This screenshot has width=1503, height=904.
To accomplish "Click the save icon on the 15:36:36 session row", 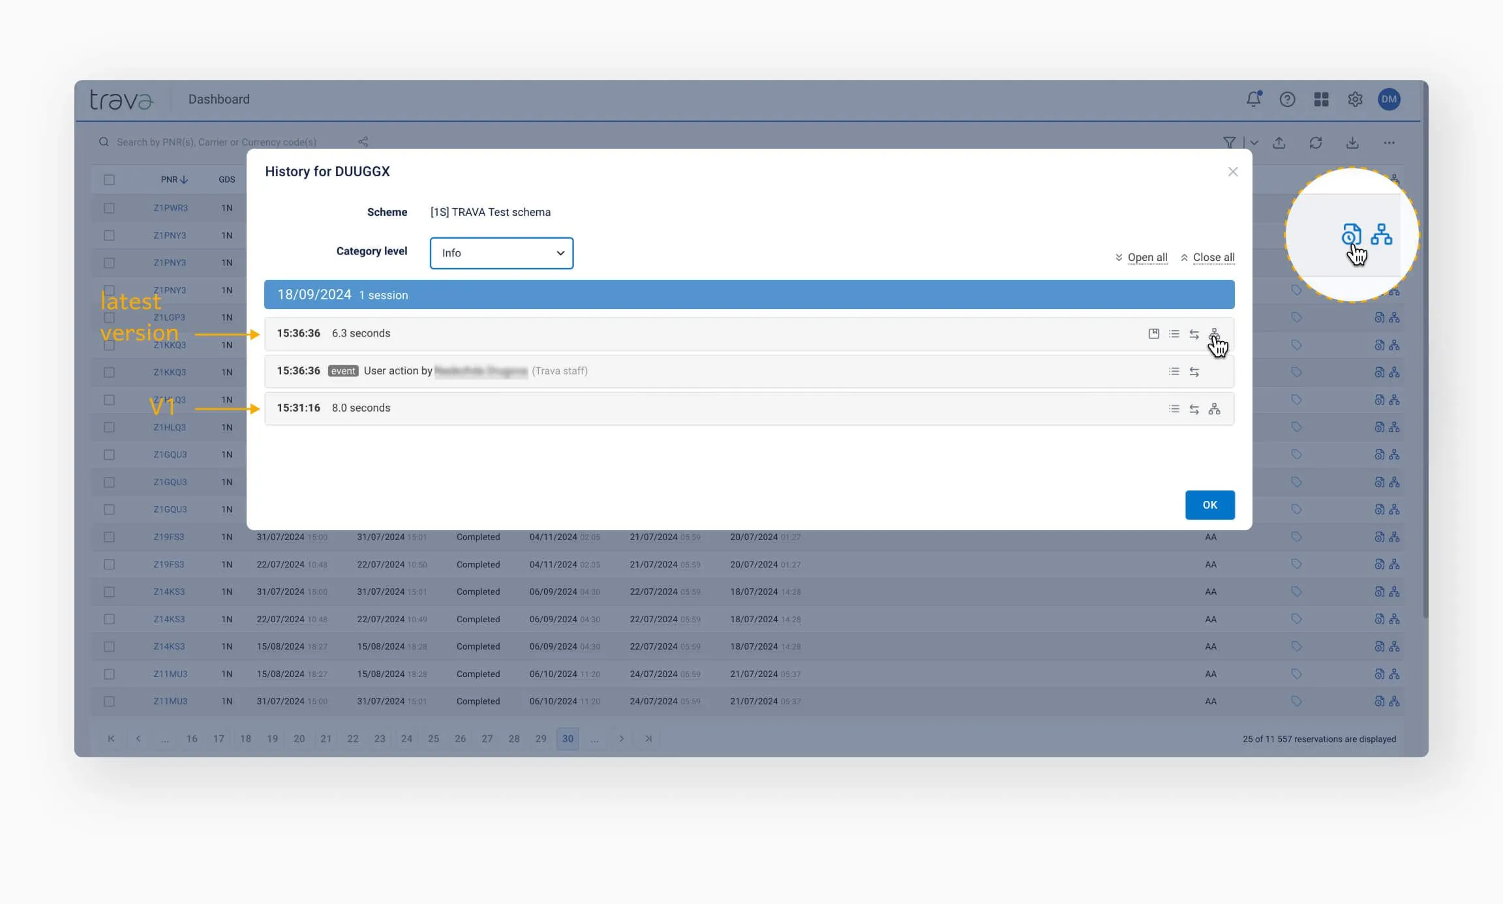I will tap(1153, 334).
